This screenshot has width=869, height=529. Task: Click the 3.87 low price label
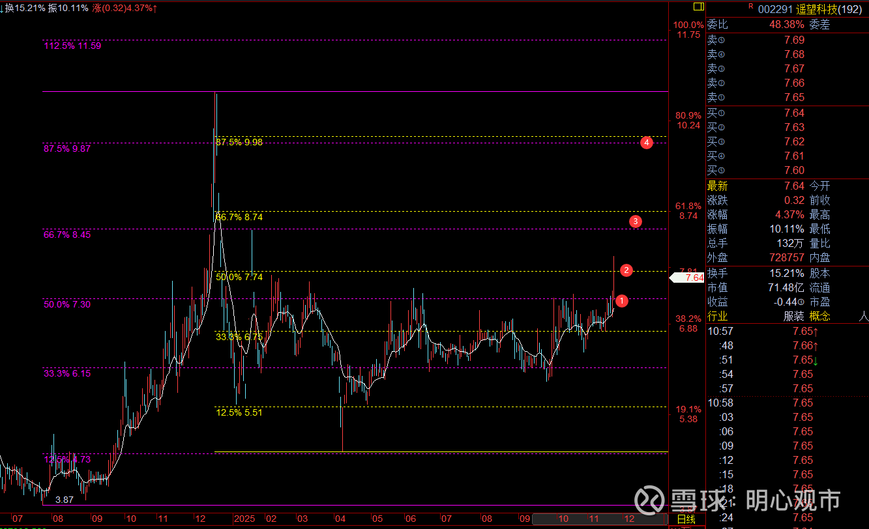(x=65, y=500)
